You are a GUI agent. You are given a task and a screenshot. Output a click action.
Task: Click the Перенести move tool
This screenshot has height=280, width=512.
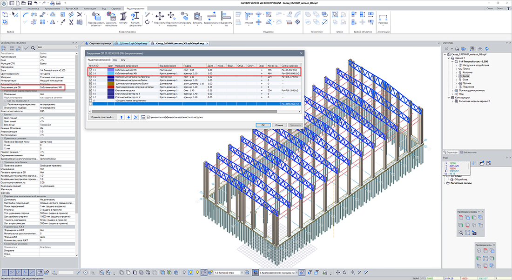pos(160,18)
